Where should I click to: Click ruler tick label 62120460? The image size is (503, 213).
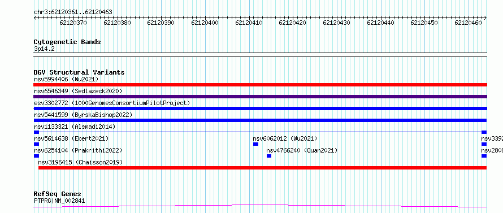tap(468, 23)
